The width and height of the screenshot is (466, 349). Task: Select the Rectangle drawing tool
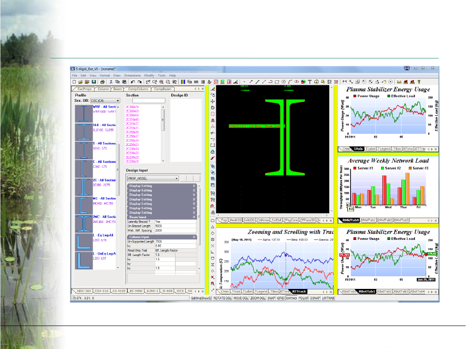click(277, 82)
